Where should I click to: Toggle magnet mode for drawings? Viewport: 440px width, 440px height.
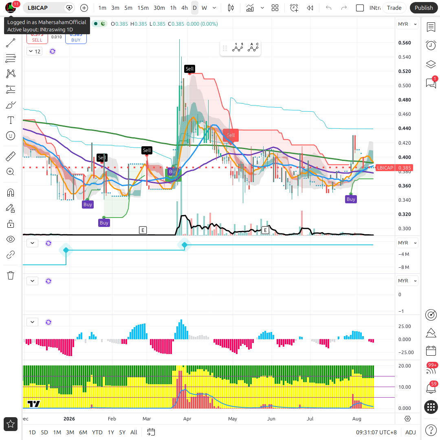(11, 193)
